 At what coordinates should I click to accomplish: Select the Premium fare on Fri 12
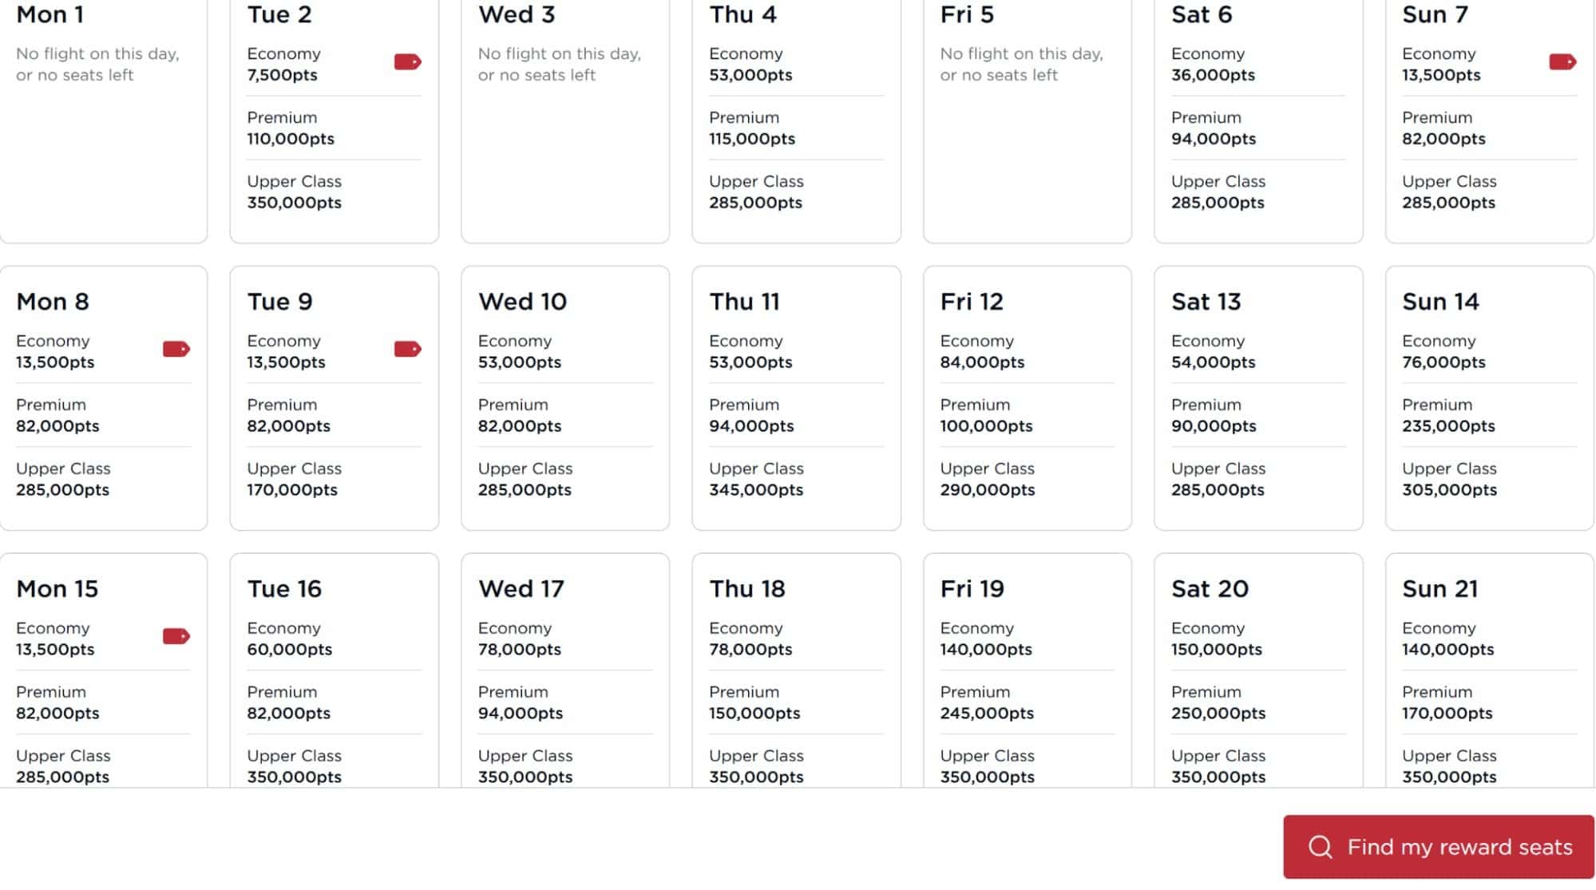click(x=987, y=415)
